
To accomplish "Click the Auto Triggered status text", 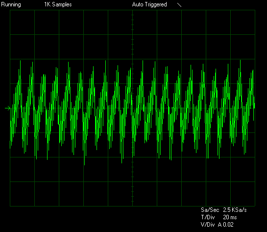I will point(149,4).
